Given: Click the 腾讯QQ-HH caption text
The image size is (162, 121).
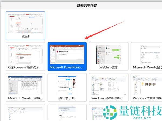Looking at the screenshot, I should (67, 98).
